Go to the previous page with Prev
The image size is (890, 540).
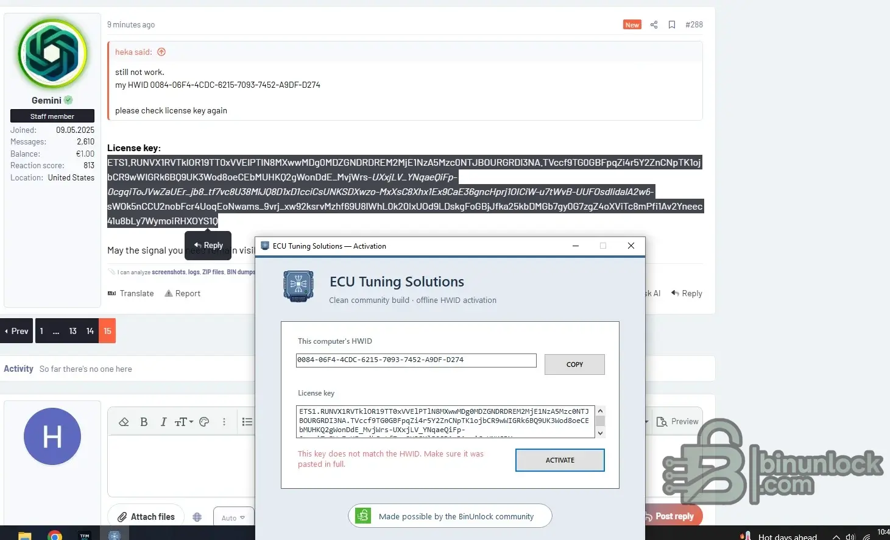16,331
